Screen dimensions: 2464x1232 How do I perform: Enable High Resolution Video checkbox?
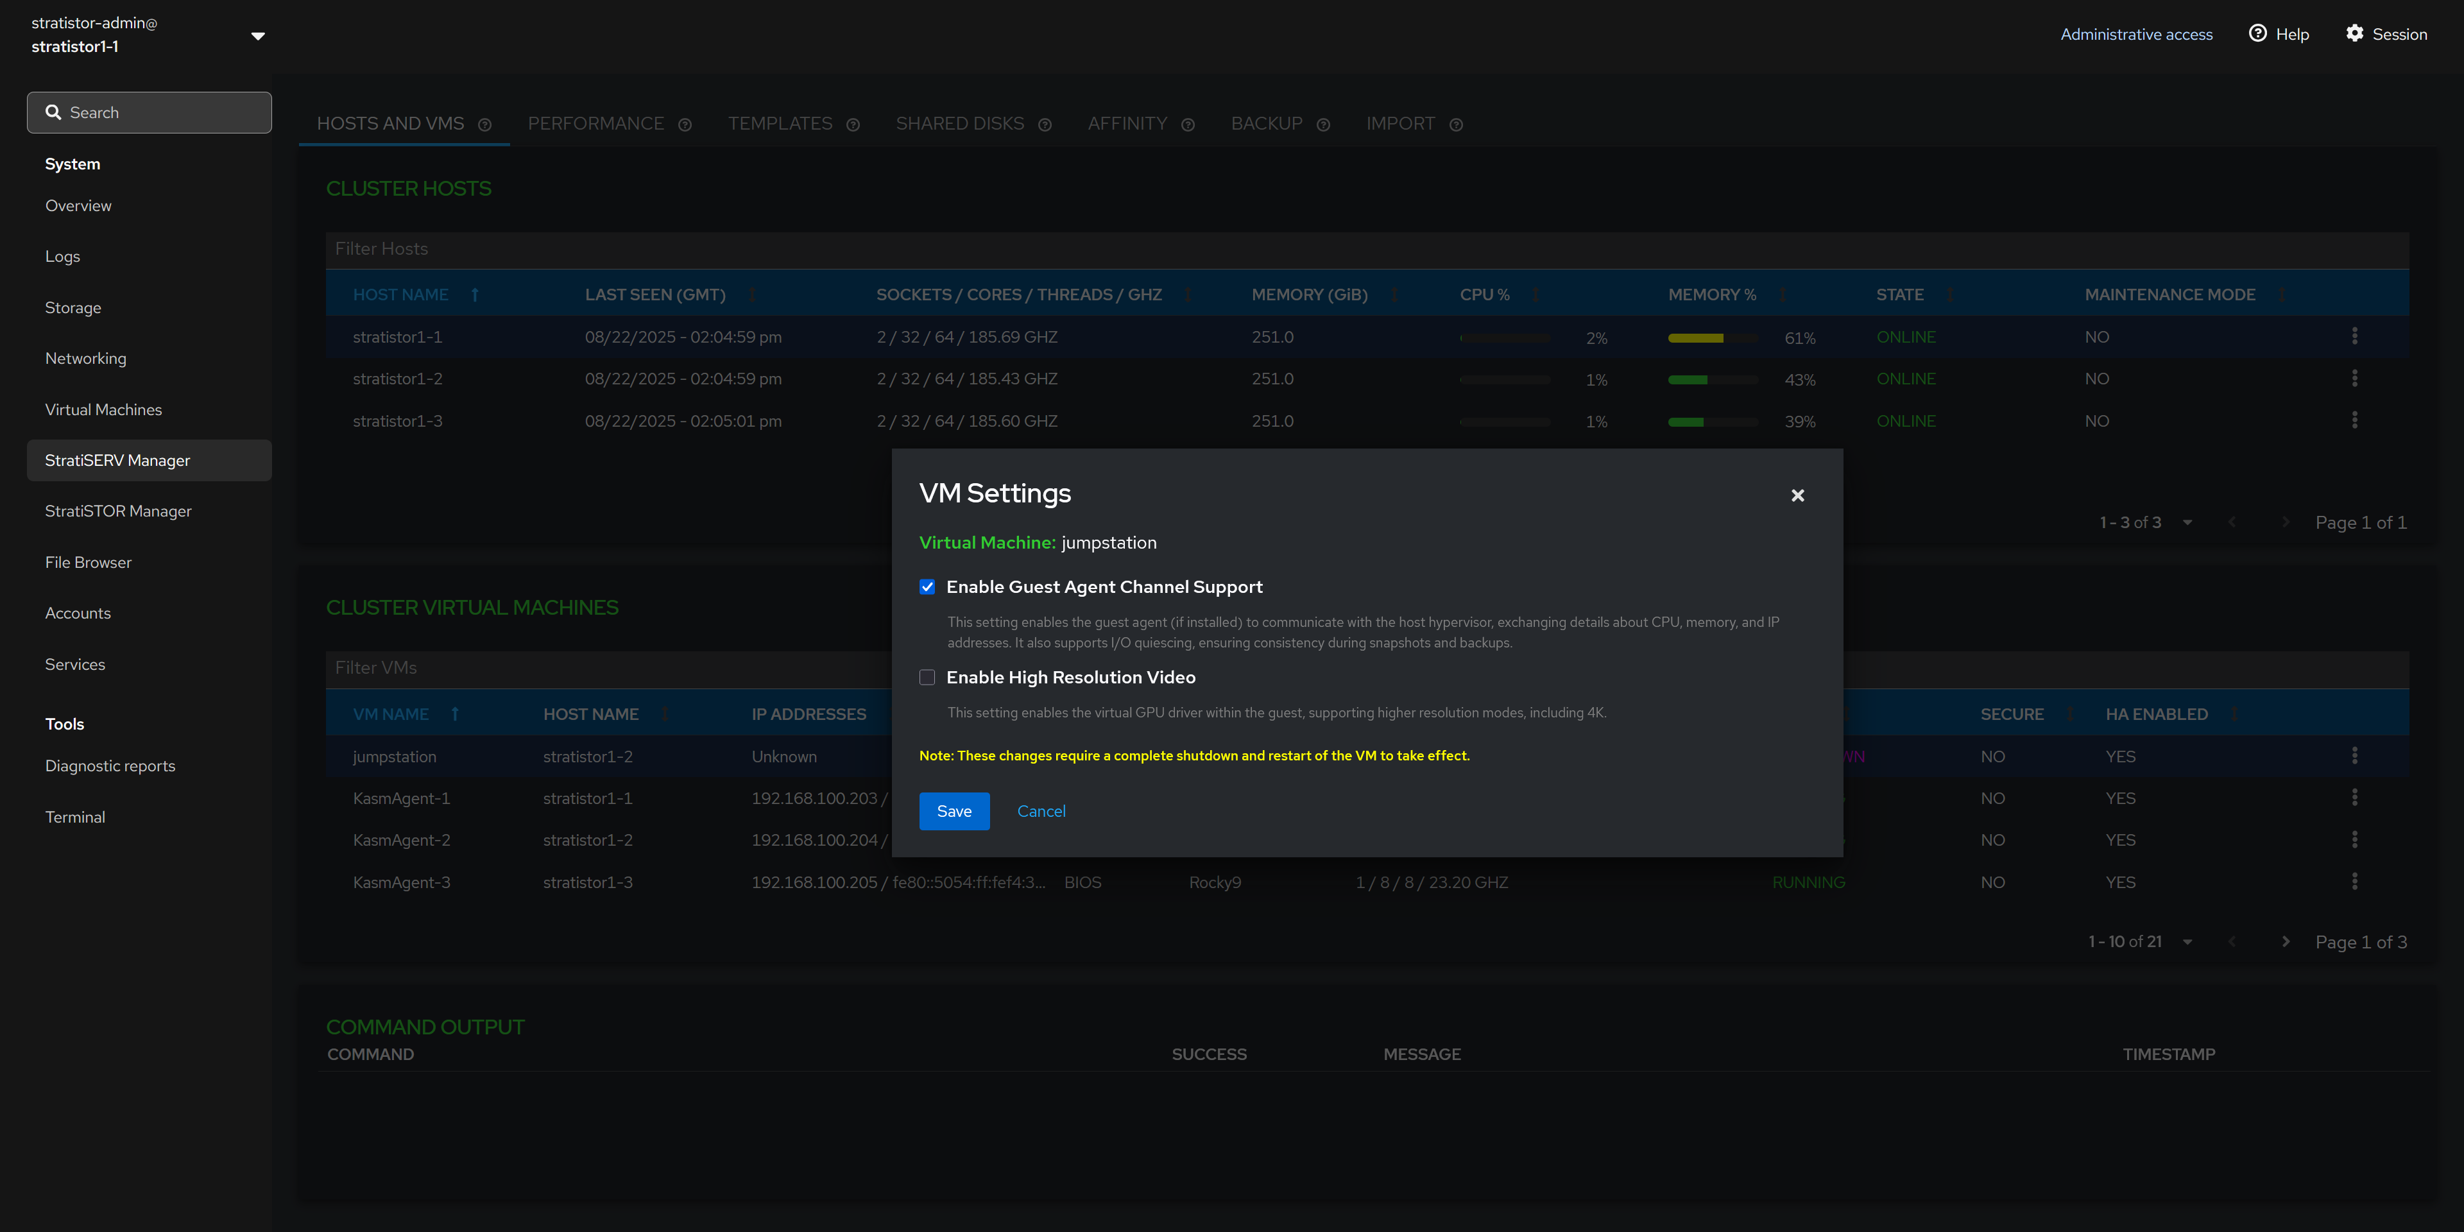coord(927,677)
